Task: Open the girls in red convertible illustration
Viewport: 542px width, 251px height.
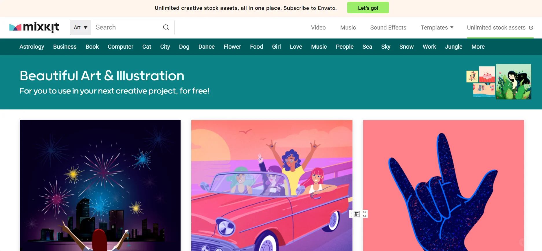Action: click(x=272, y=186)
